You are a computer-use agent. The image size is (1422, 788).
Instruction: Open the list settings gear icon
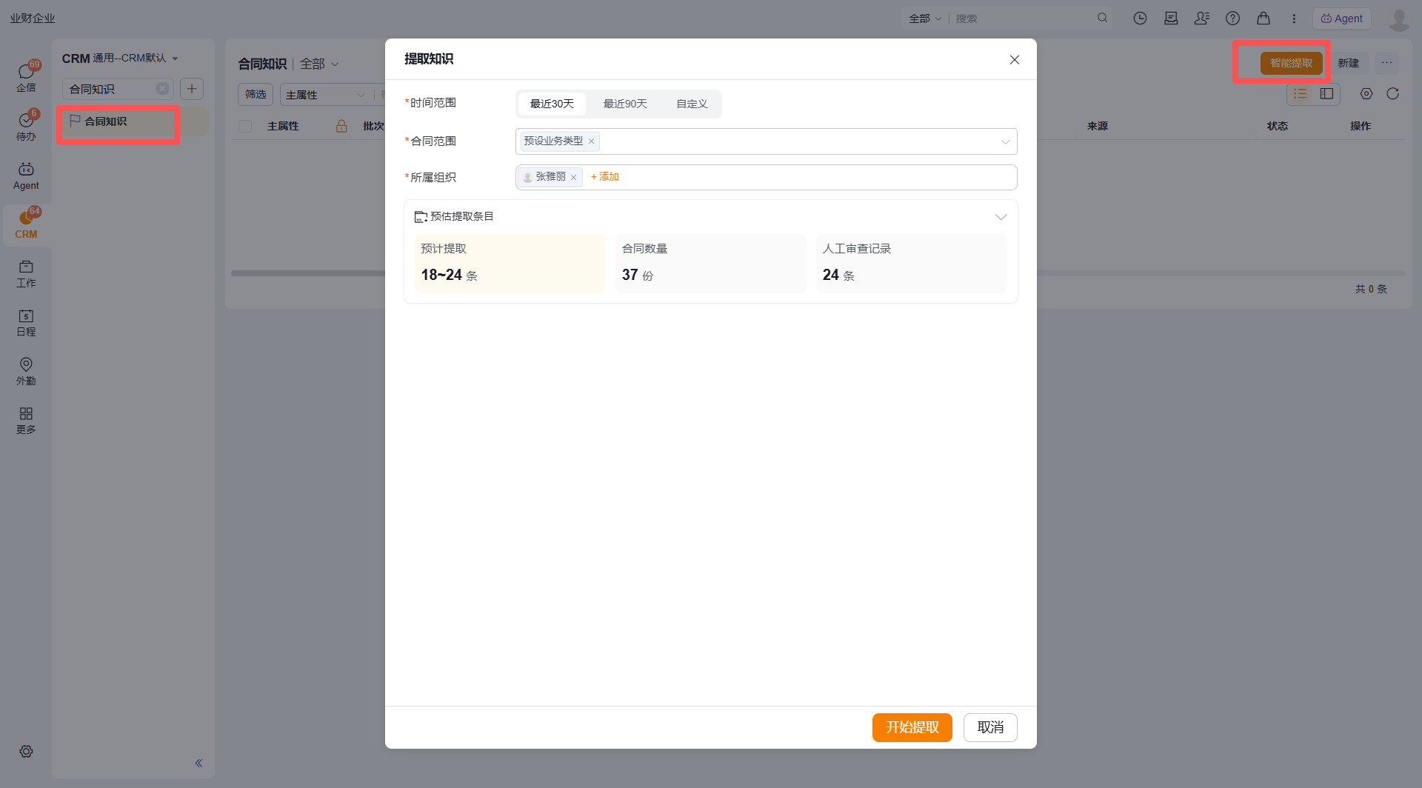pos(1366,93)
